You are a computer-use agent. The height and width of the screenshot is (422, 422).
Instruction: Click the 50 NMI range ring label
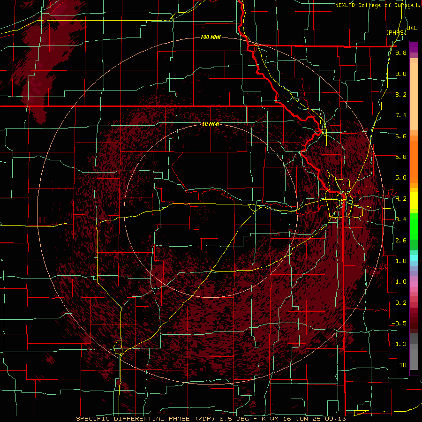coord(211,124)
